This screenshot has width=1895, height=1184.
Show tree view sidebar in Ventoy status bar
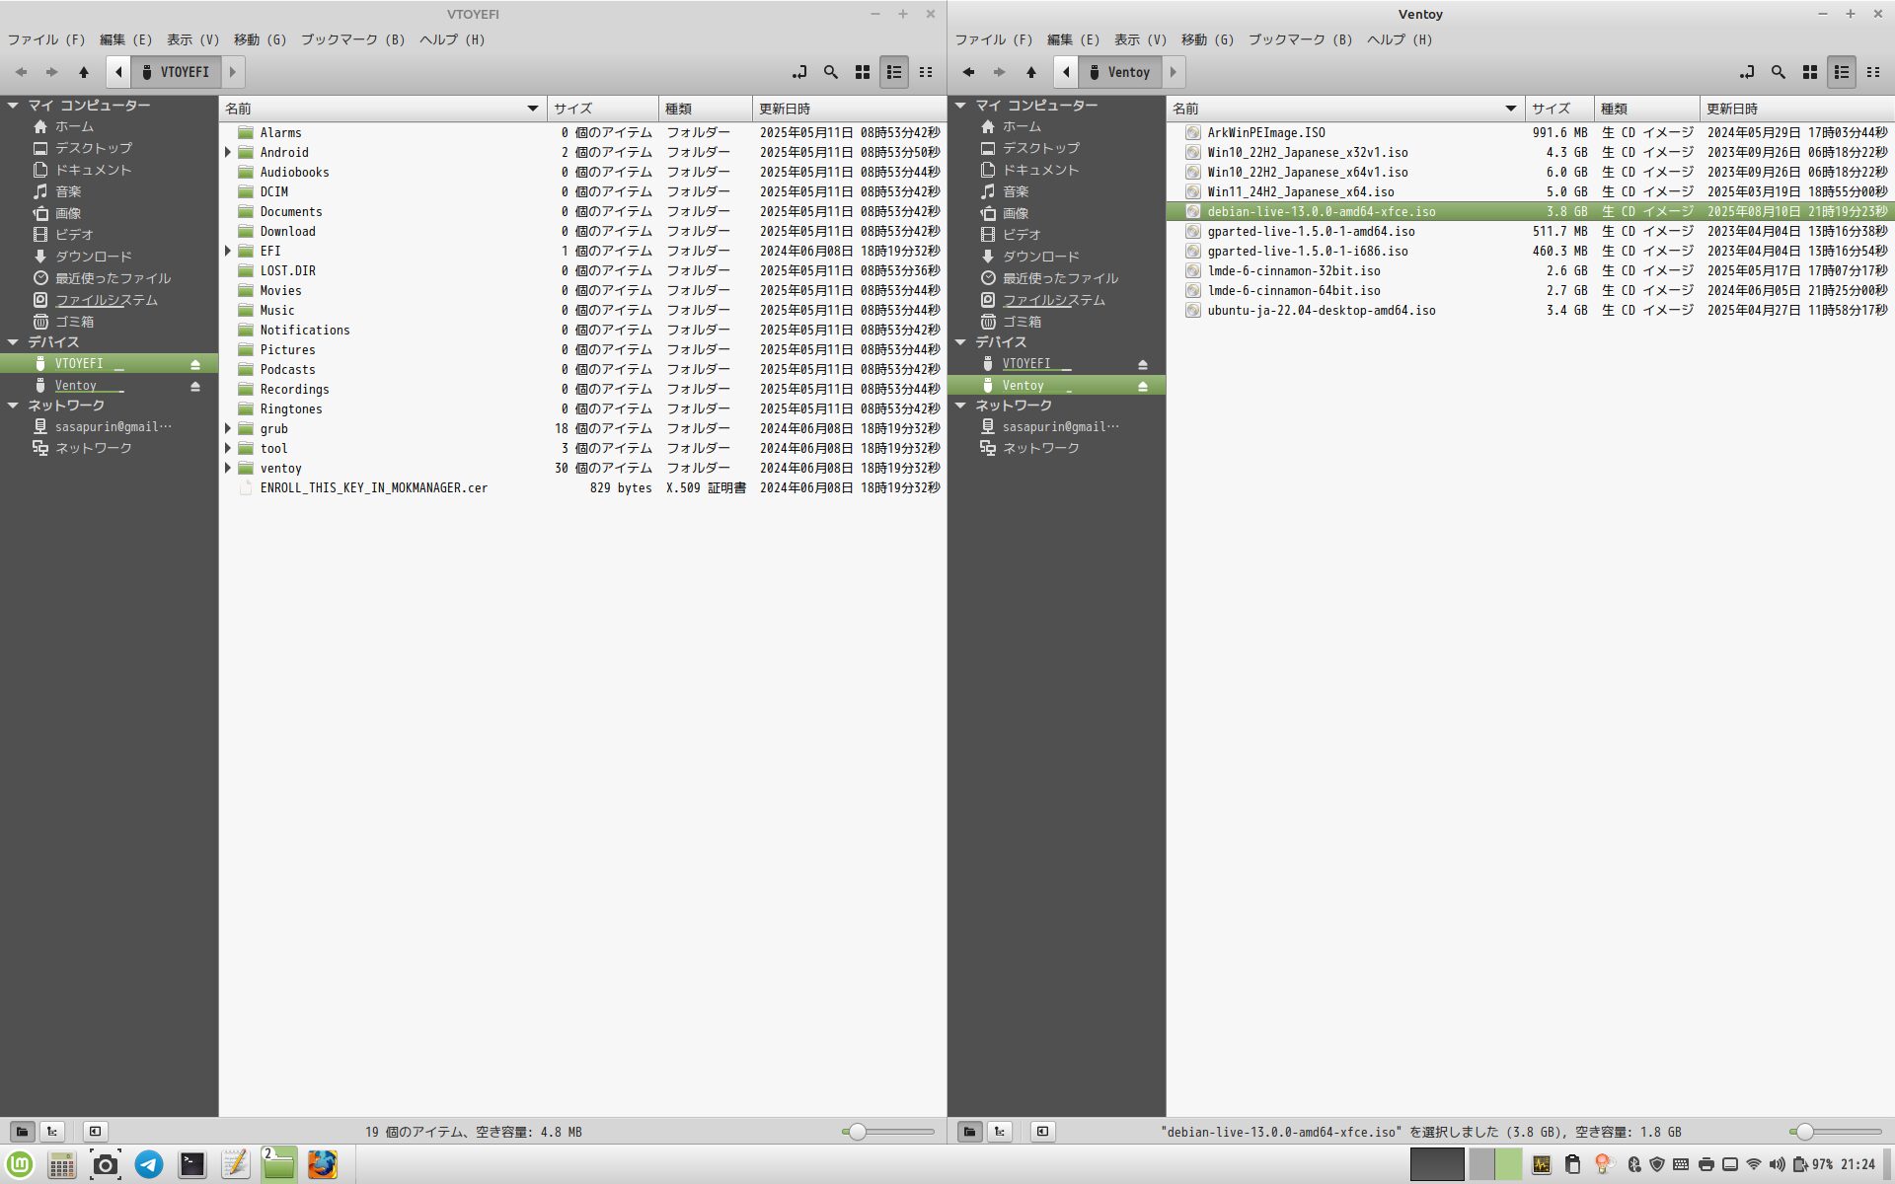(1000, 1132)
